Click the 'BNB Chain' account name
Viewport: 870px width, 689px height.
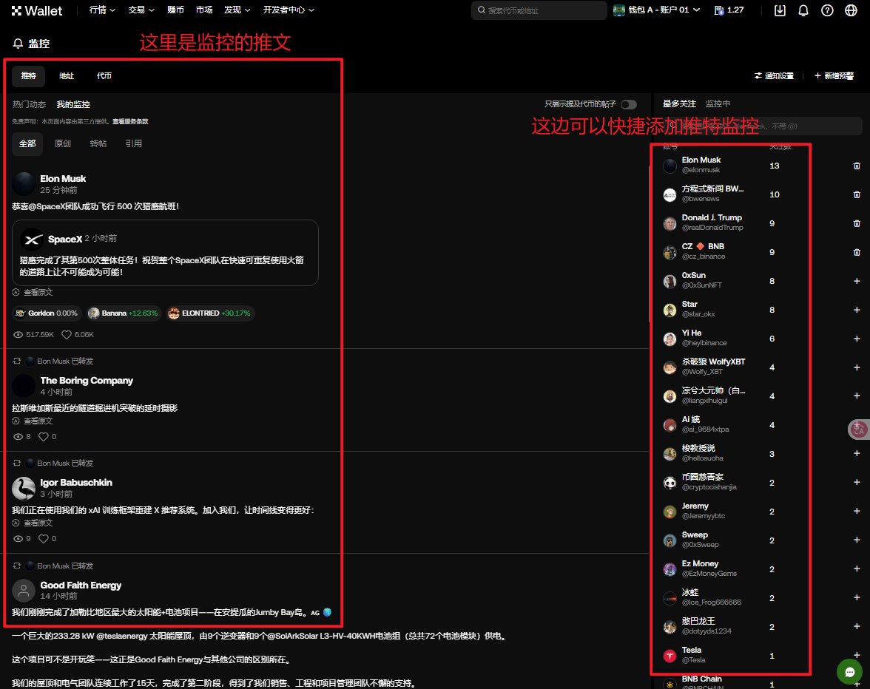click(x=701, y=679)
